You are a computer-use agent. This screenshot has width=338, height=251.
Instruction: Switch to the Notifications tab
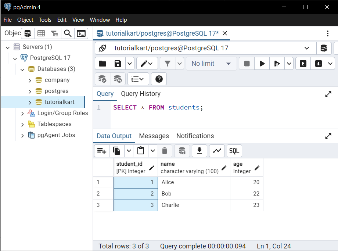click(195, 136)
